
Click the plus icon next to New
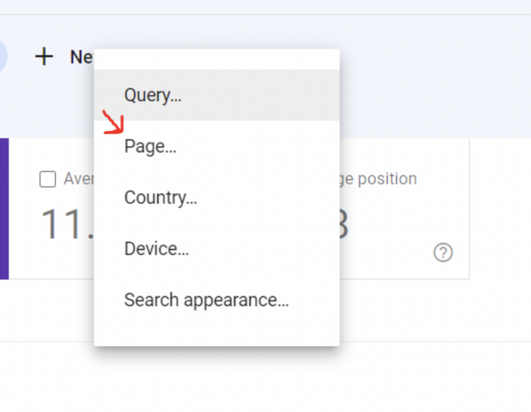click(x=45, y=57)
